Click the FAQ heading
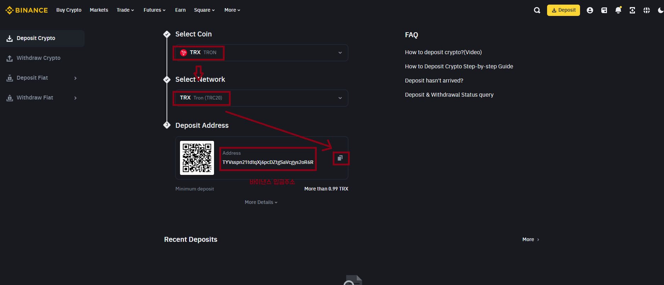664x285 pixels. (411, 35)
